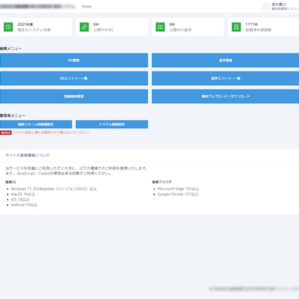The image size is (299, 299).
Task: Click the 現在のシステム年度 label
Action: pos(34,30)
